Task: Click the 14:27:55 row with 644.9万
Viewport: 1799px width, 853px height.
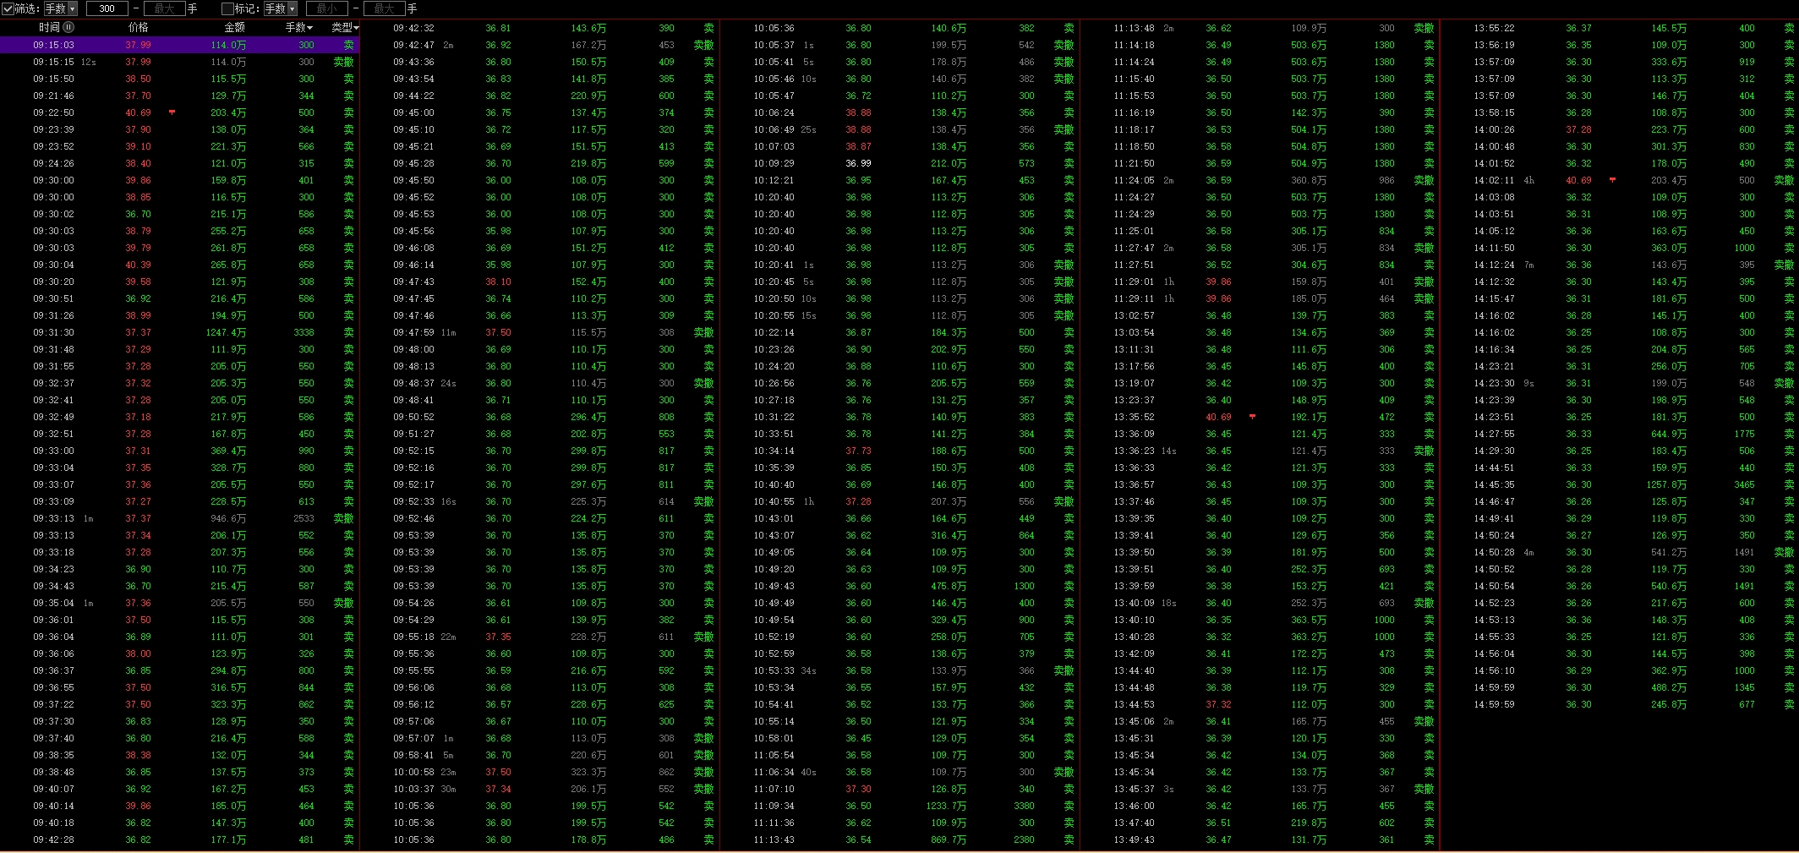Action: click(1620, 434)
